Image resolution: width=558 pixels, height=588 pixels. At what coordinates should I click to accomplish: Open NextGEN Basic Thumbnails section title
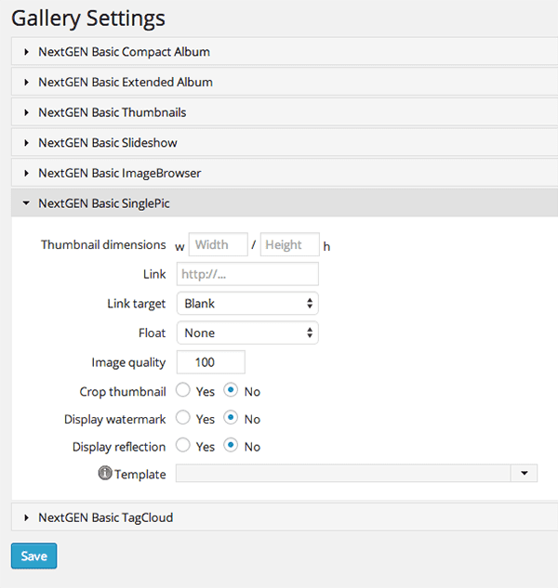113,112
